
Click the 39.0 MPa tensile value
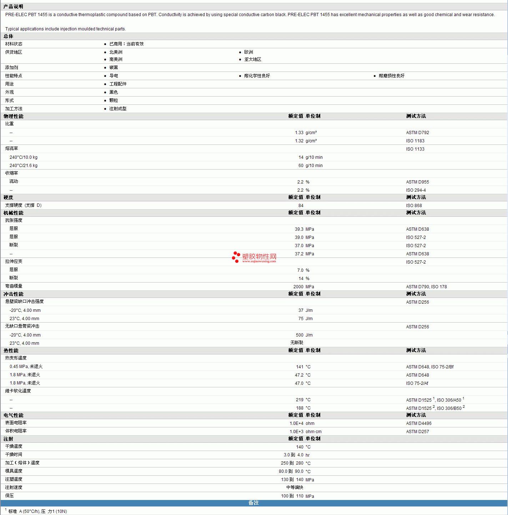305,237
